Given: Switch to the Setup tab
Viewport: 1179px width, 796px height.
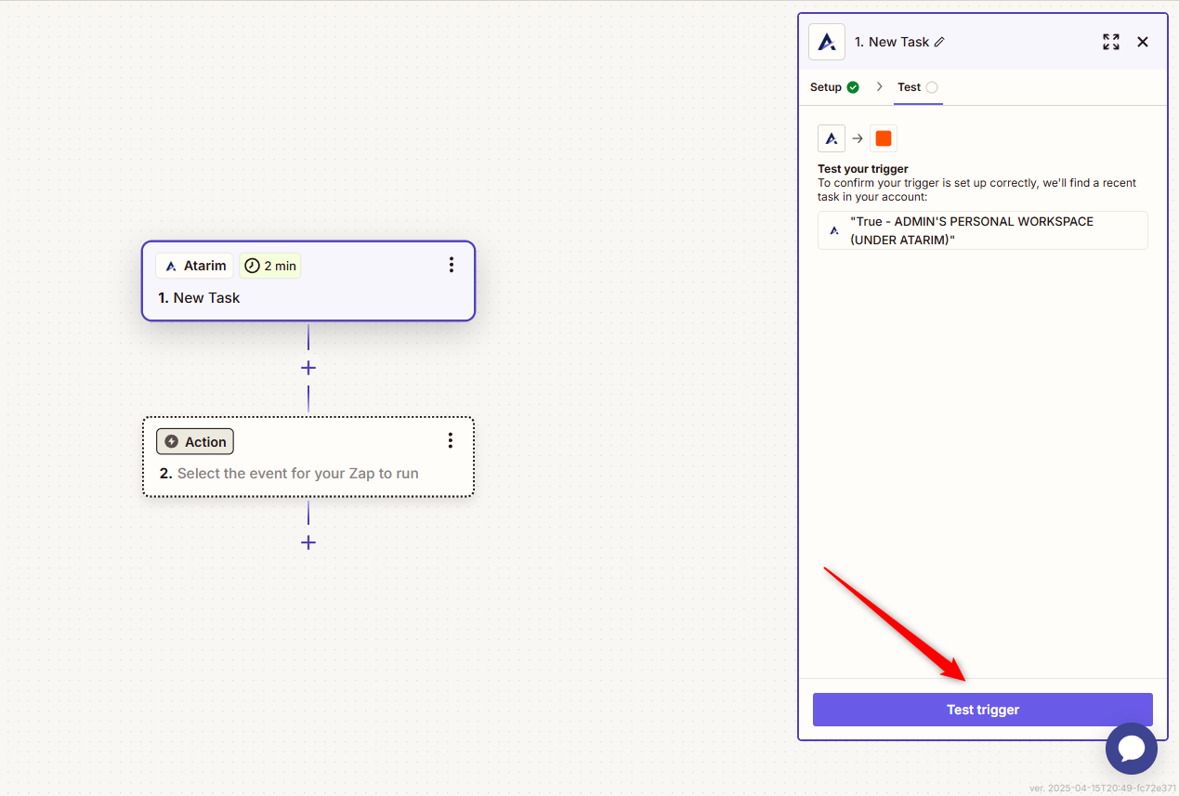Looking at the screenshot, I should pos(833,87).
